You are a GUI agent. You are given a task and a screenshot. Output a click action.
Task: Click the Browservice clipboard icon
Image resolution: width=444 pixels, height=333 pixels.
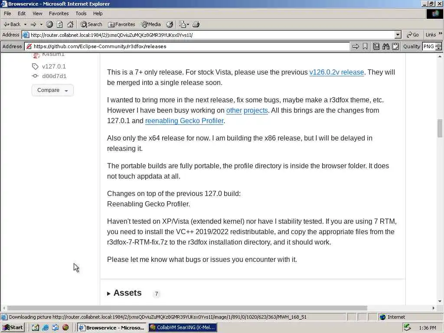(395, 46)
